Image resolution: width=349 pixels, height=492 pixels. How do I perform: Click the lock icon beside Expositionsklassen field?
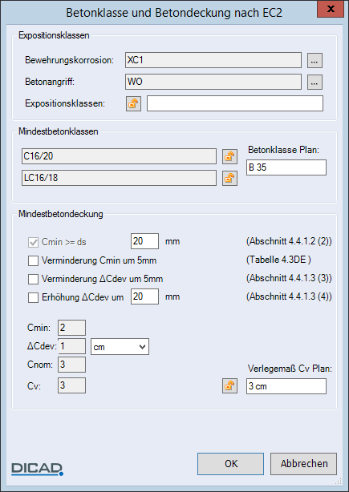(x=133, y=103)
